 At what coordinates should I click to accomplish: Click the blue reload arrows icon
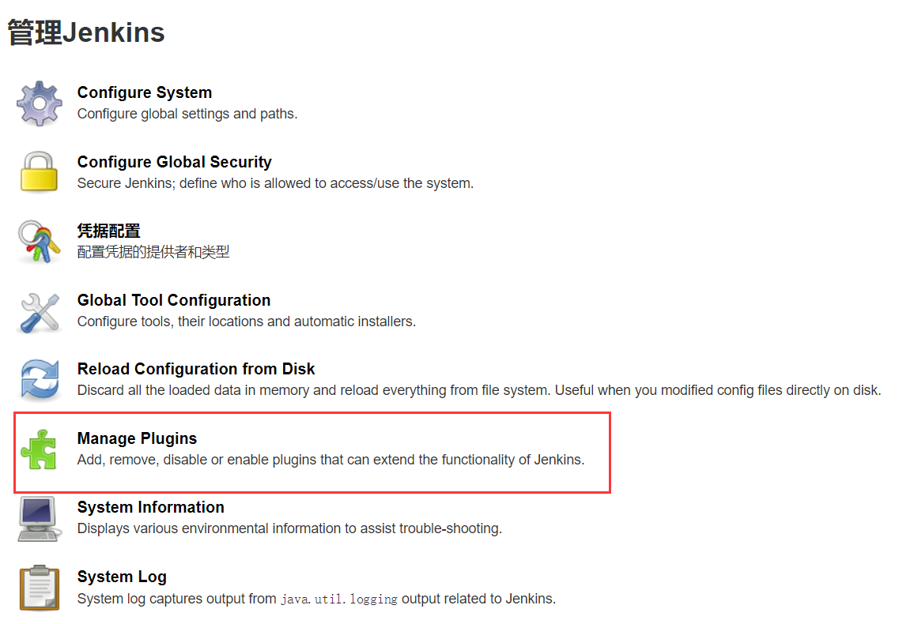39,380
